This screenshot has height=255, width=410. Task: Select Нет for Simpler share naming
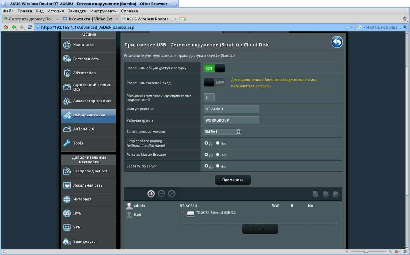pyautogui.click(x=217, y=143)
